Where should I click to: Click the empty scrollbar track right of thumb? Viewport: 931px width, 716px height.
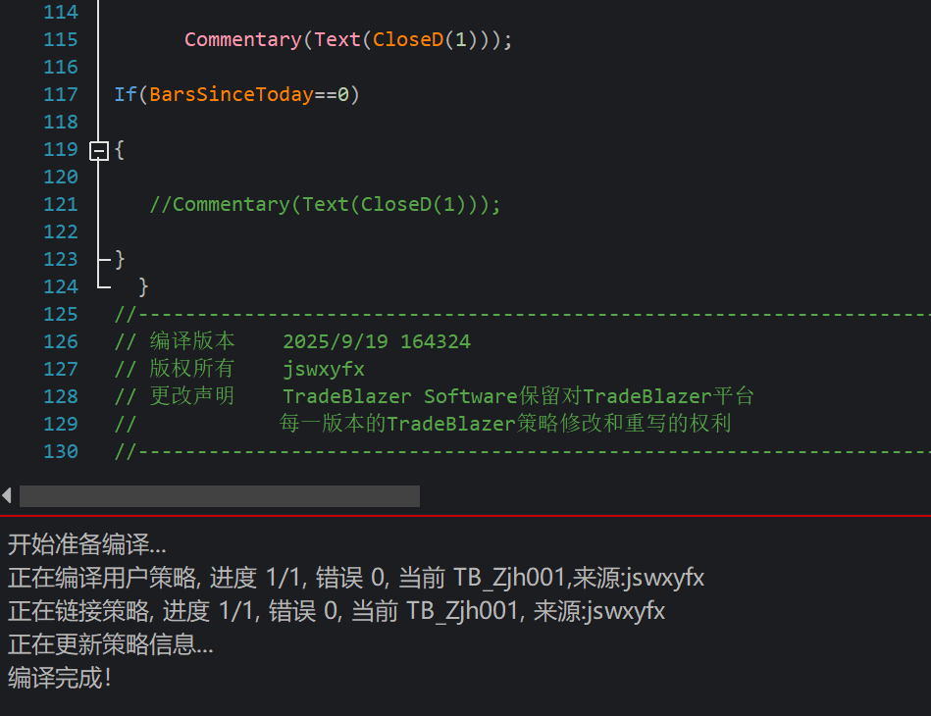click(675, 496)
